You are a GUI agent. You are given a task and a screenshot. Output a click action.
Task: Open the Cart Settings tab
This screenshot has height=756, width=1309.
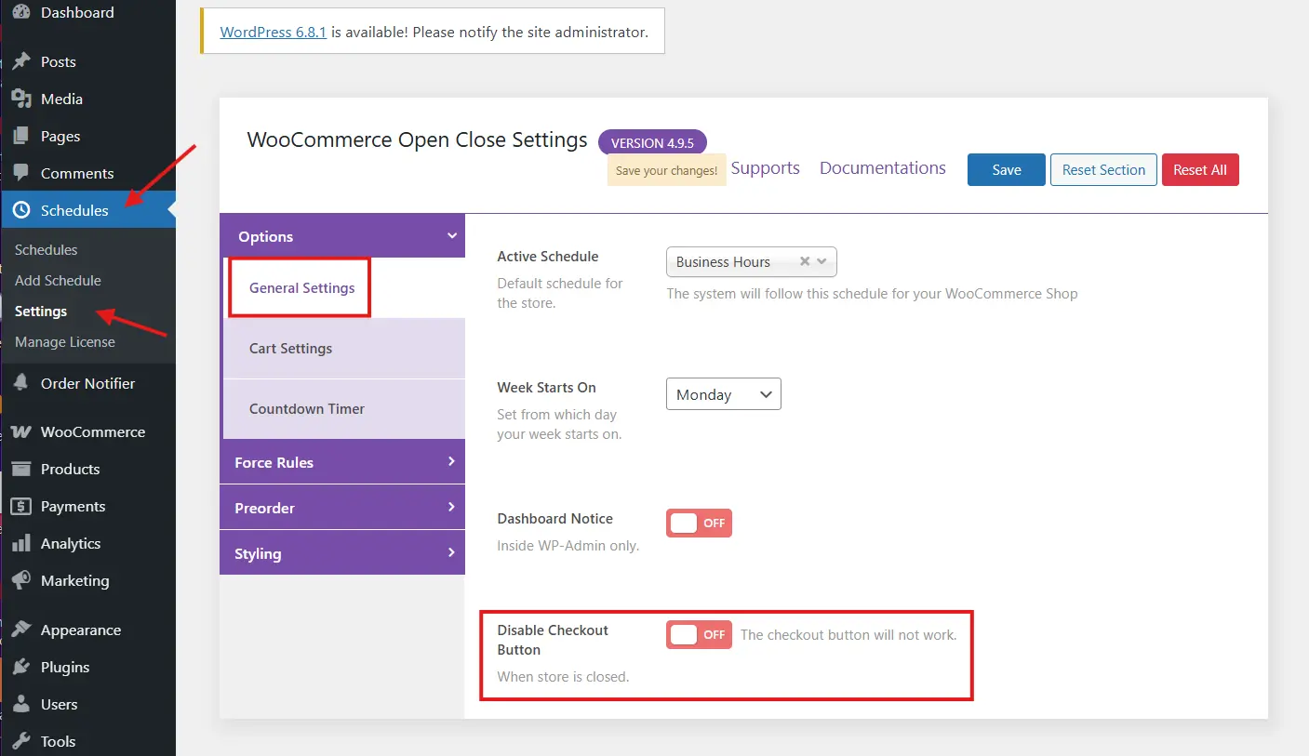pyautogui.click(x=344, y=349)
